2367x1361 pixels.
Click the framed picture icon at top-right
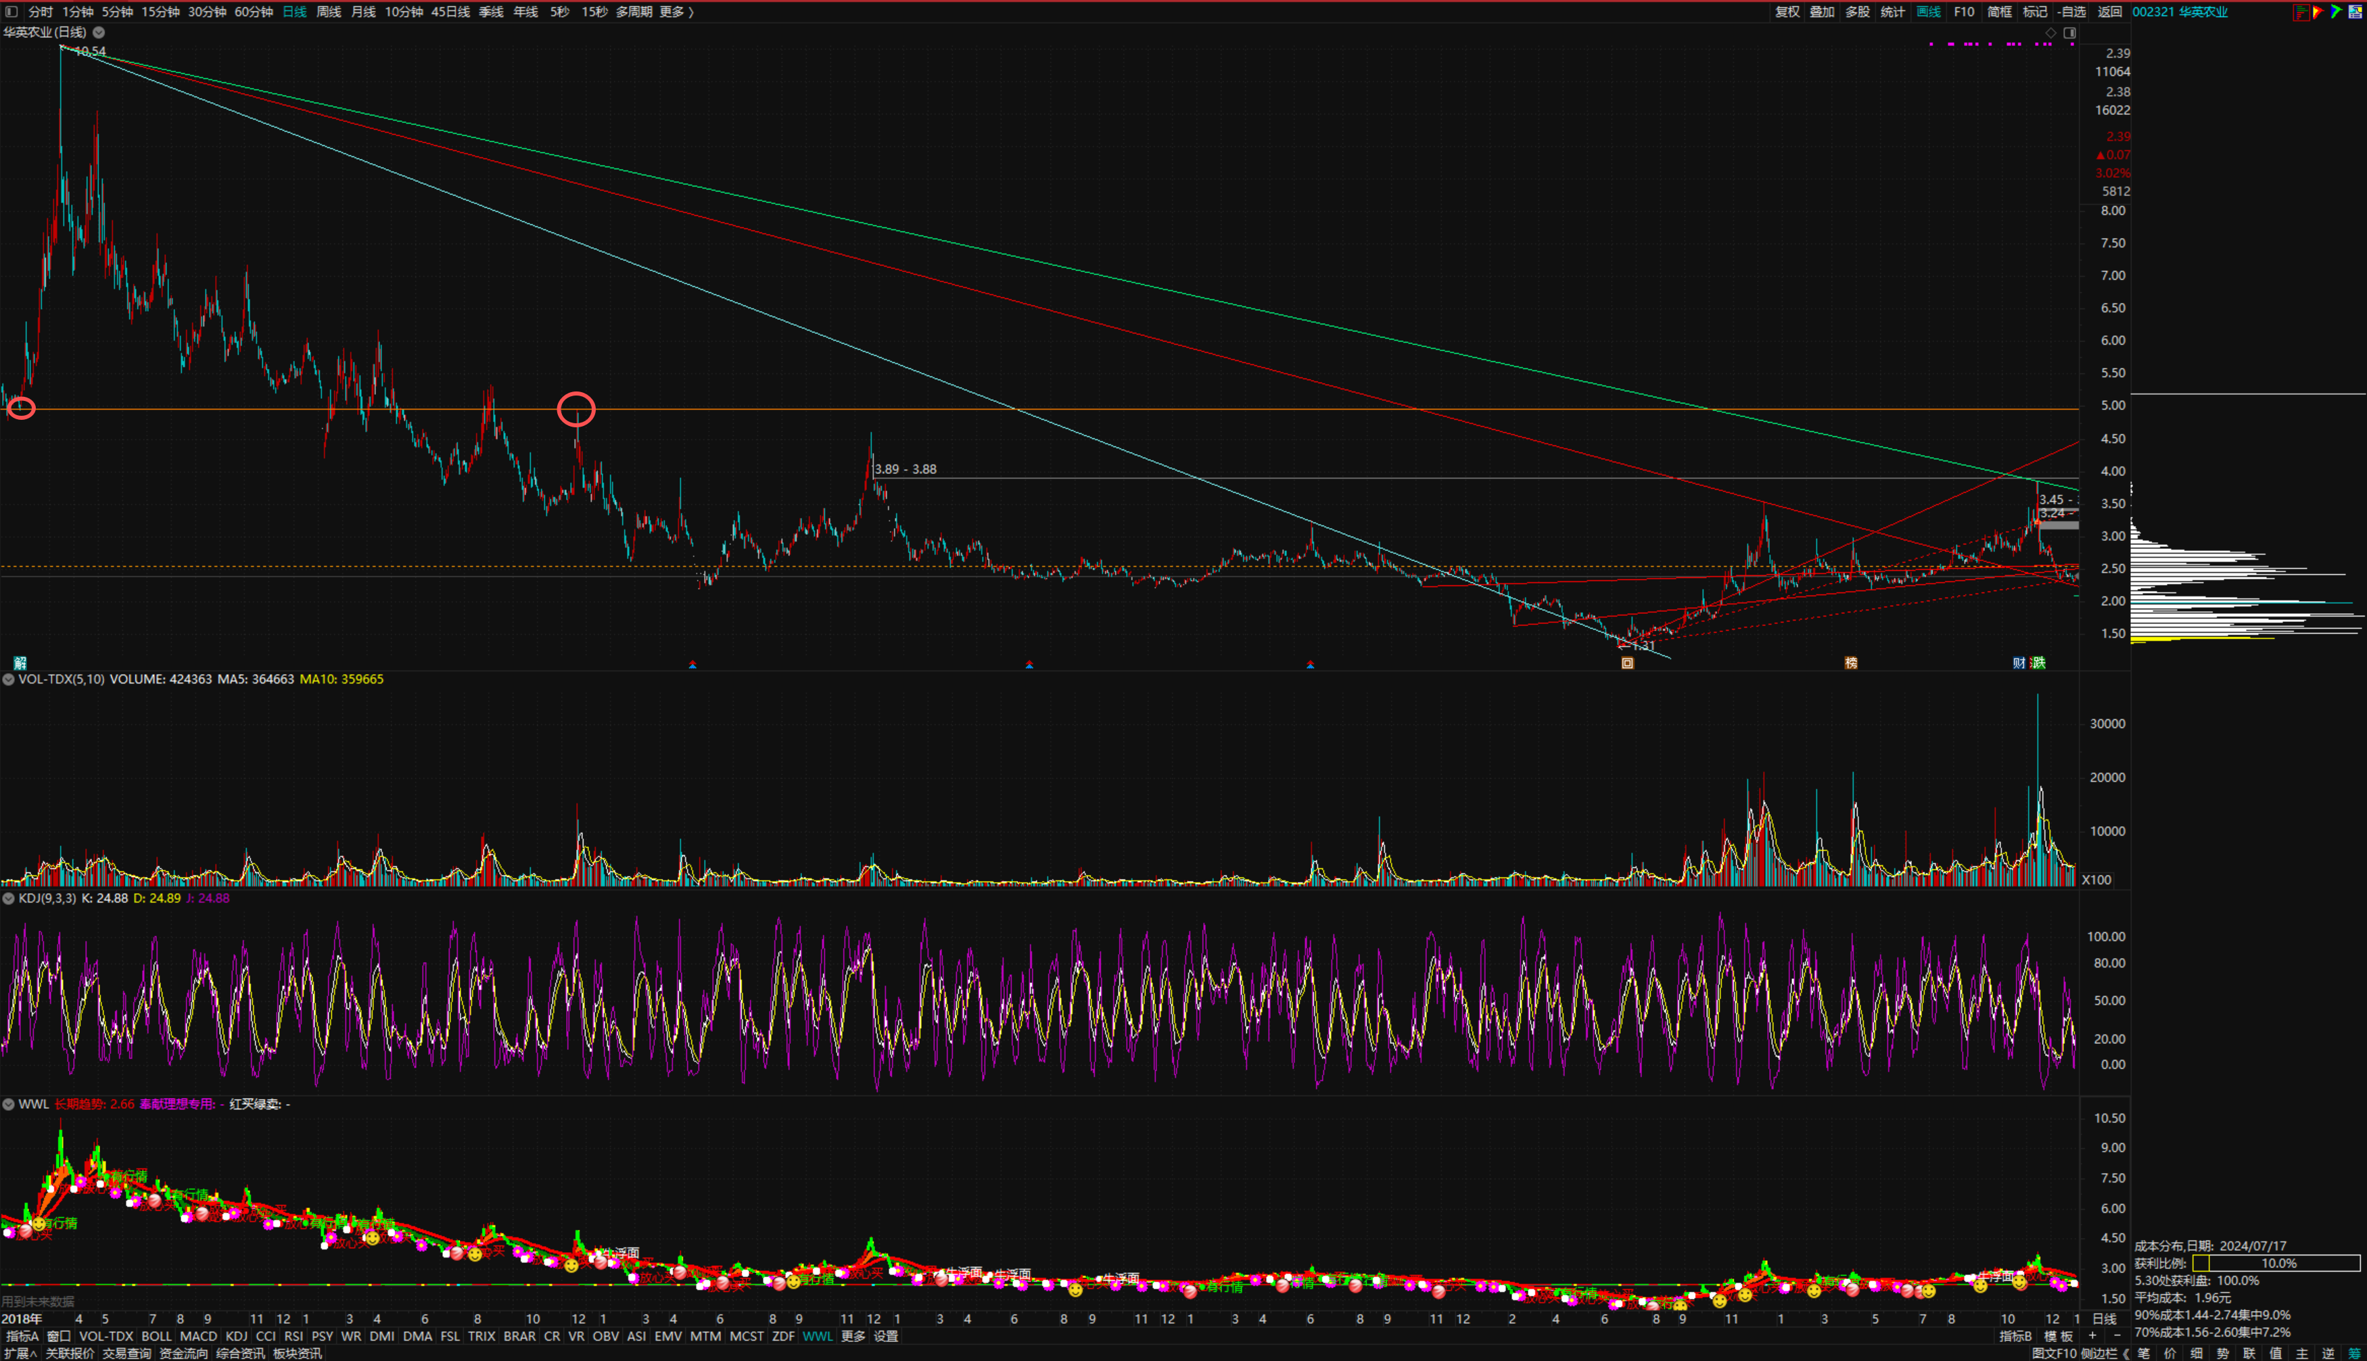point(2355,12)
